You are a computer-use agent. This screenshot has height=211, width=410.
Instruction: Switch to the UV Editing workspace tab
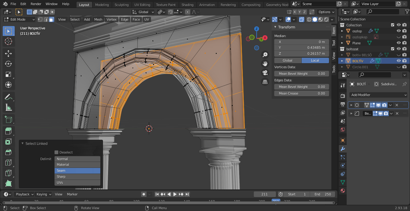142,5
